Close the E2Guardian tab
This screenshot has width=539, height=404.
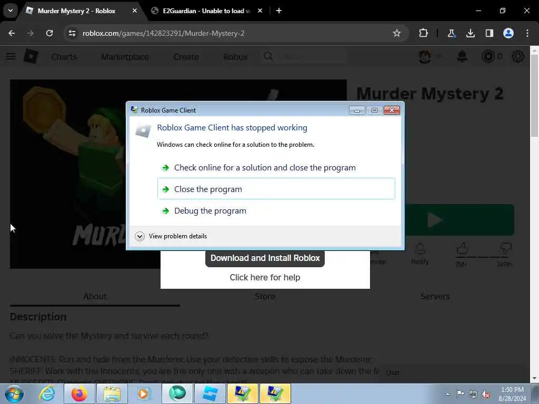pyautogui.click(x=260, y=11)
